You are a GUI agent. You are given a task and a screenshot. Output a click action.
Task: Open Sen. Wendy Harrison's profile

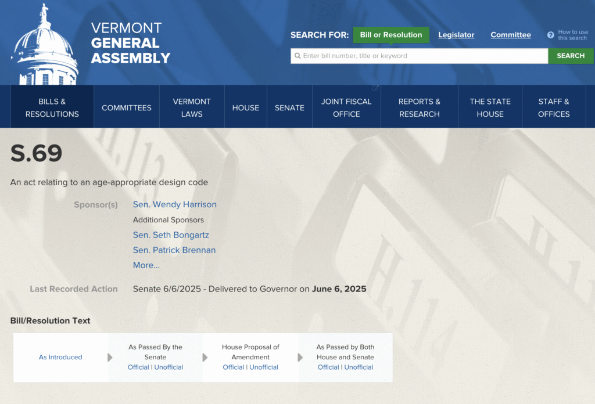coord(174,205)
